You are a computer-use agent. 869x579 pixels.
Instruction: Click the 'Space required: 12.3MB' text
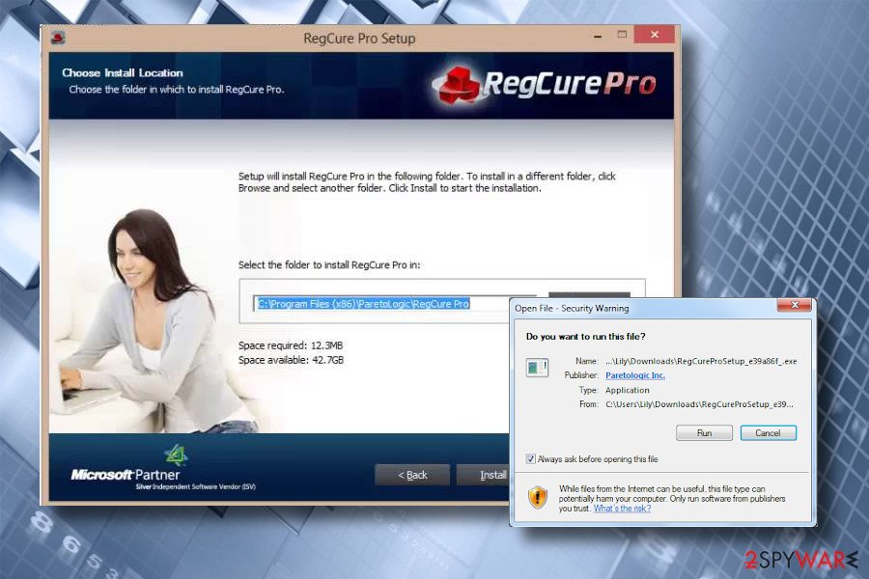coord(291,345)
